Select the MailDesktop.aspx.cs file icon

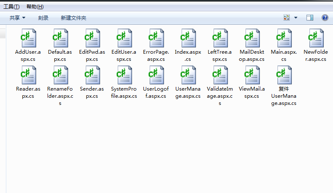(252, 38)
